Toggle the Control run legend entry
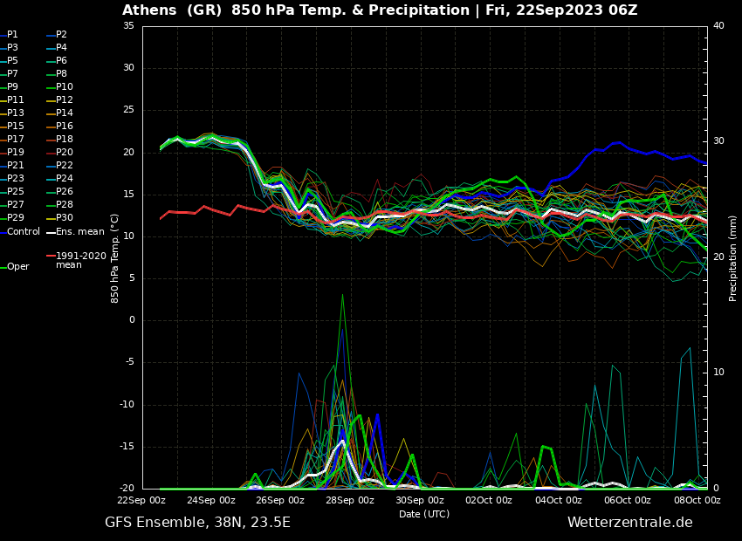This screenshot has width=742, height=541. [x=24, y=232]
